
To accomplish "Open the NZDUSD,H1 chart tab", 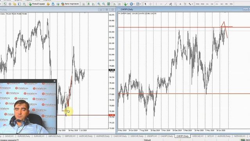I will (239, 136).
